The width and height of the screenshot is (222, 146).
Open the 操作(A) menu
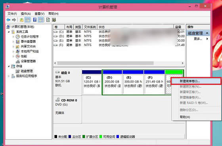[x=26, y=13]
